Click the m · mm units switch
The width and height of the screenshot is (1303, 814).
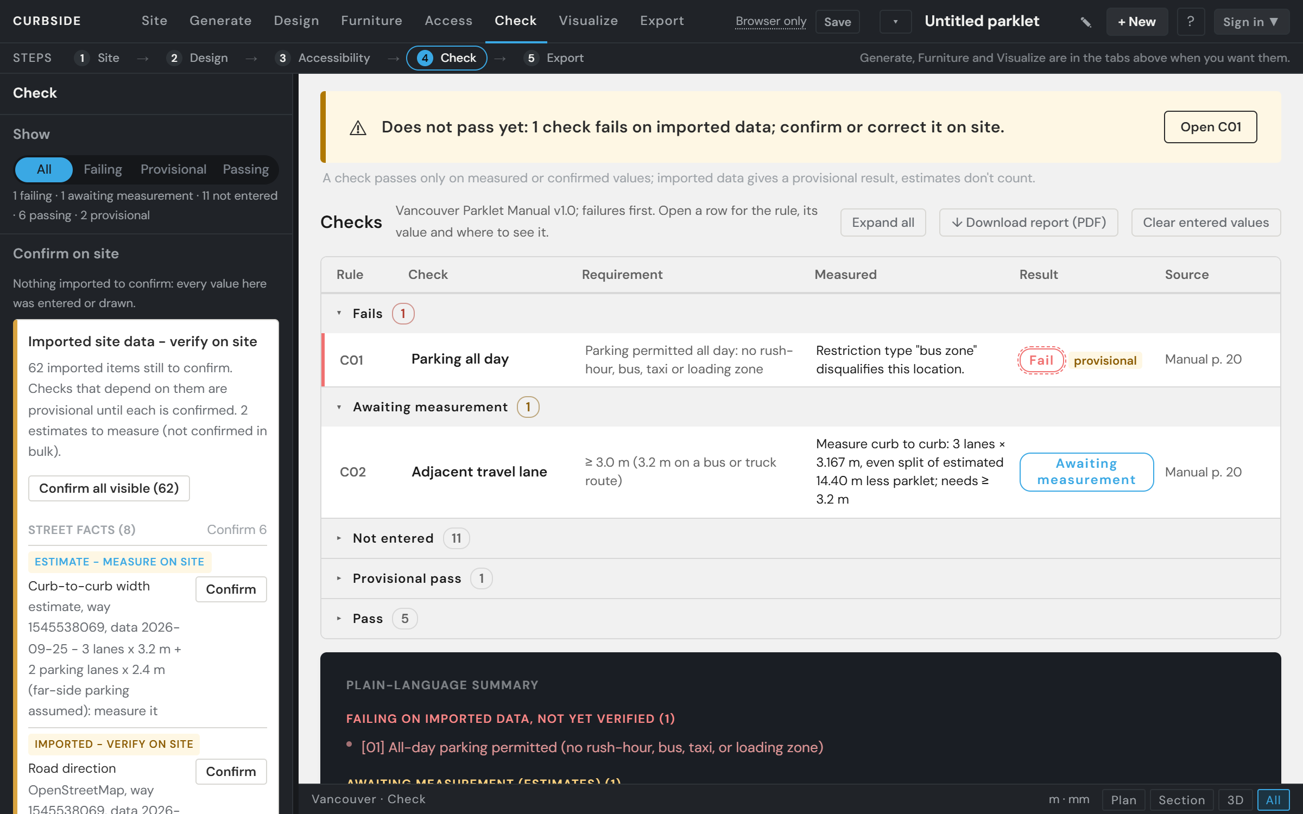pyautogui.click(x=1069, y=799)
